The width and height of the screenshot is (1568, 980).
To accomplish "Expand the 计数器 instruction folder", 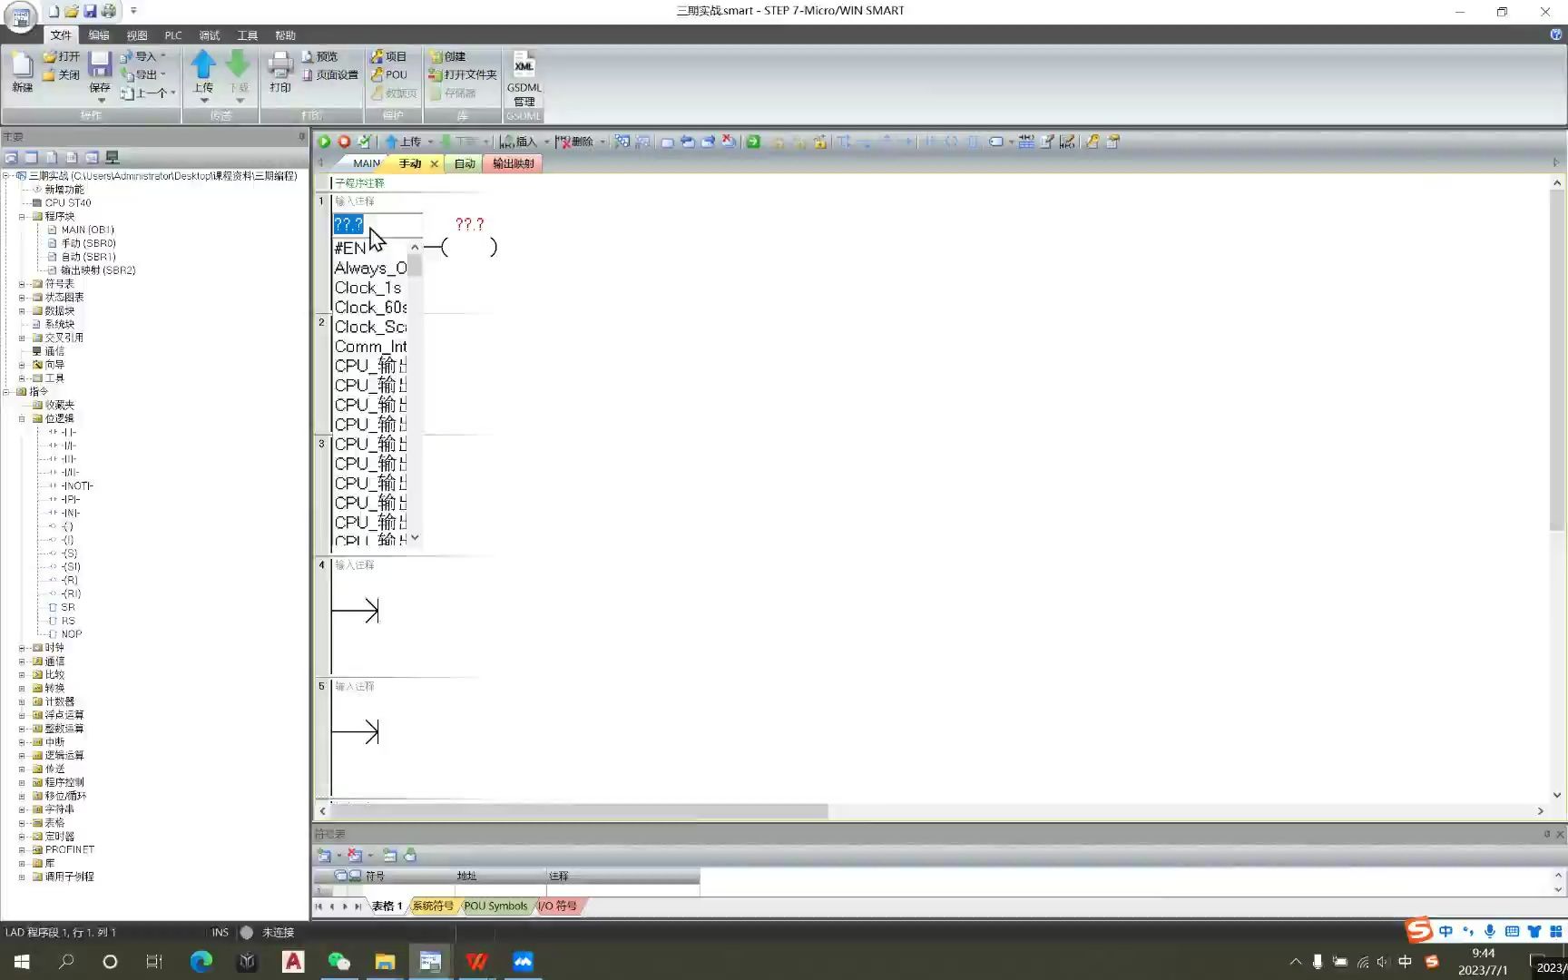I will tap(22, 701).
